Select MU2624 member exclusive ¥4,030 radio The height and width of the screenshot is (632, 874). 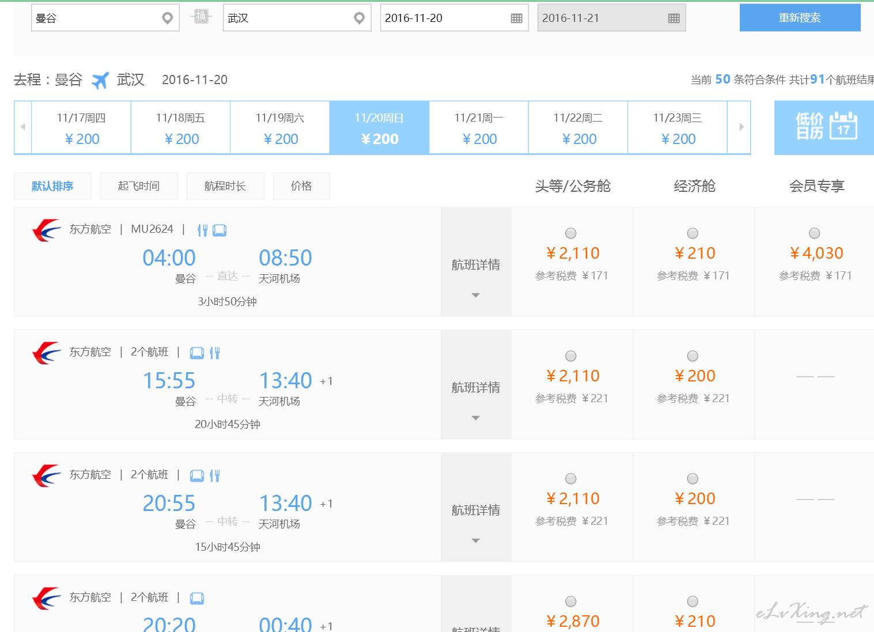[x=815, y=233]
